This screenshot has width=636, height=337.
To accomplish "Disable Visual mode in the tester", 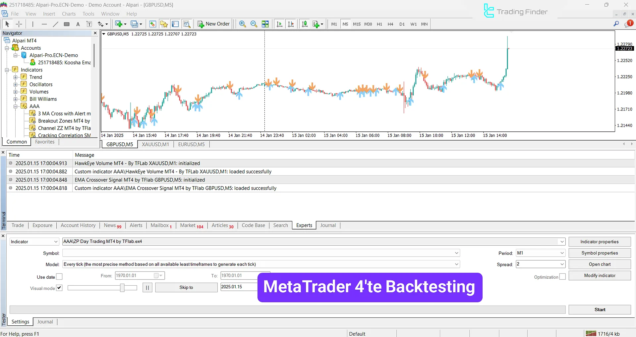I will [59, 288].
